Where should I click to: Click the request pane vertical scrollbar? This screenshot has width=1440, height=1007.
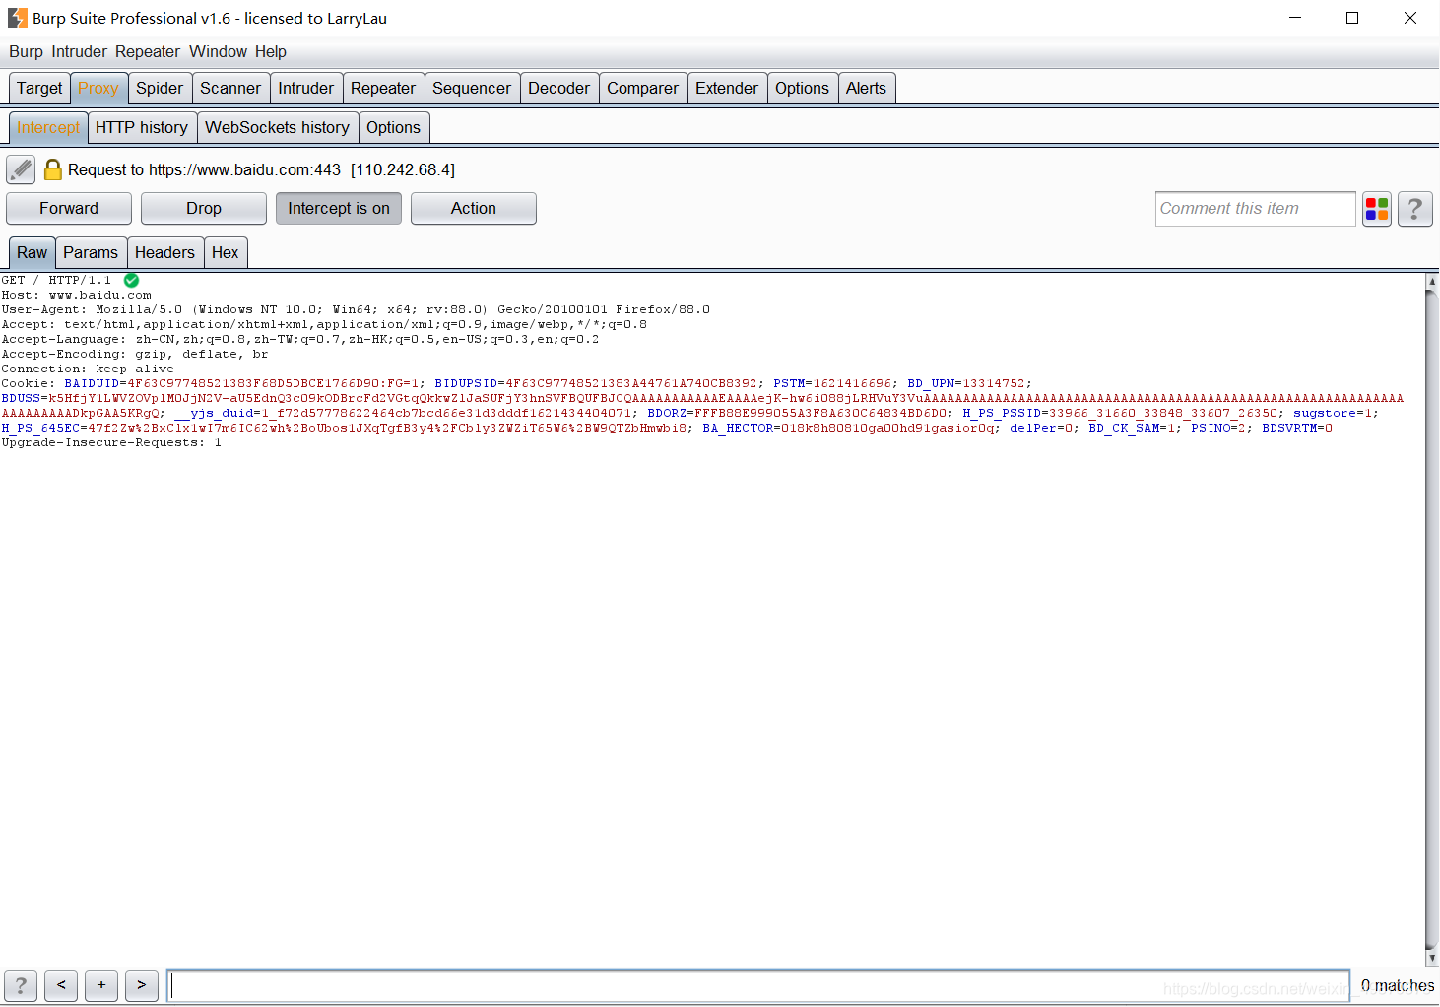[1432, 619]
